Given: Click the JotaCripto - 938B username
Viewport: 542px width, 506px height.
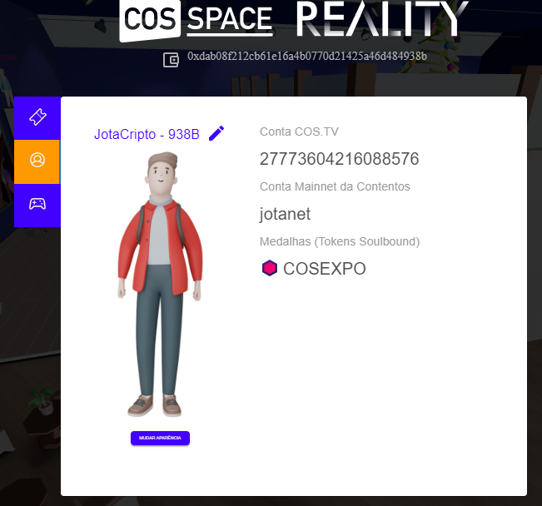Looking at the screenshot, I should tap(147, 134).
